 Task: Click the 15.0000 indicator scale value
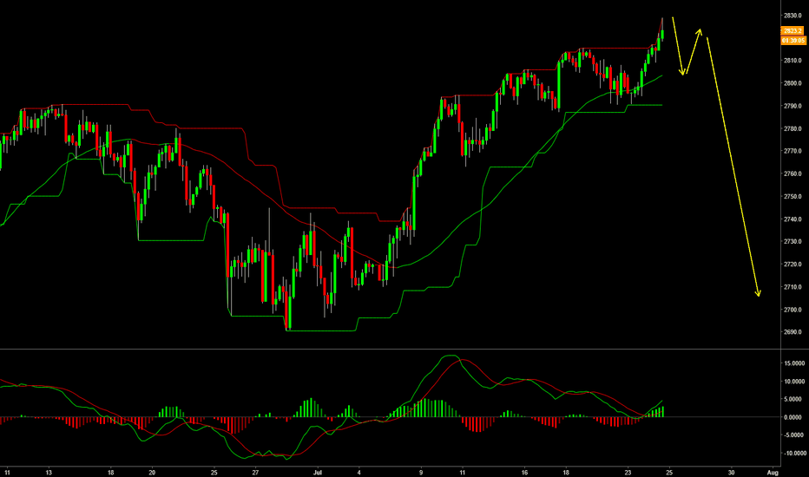pos(794,363)
